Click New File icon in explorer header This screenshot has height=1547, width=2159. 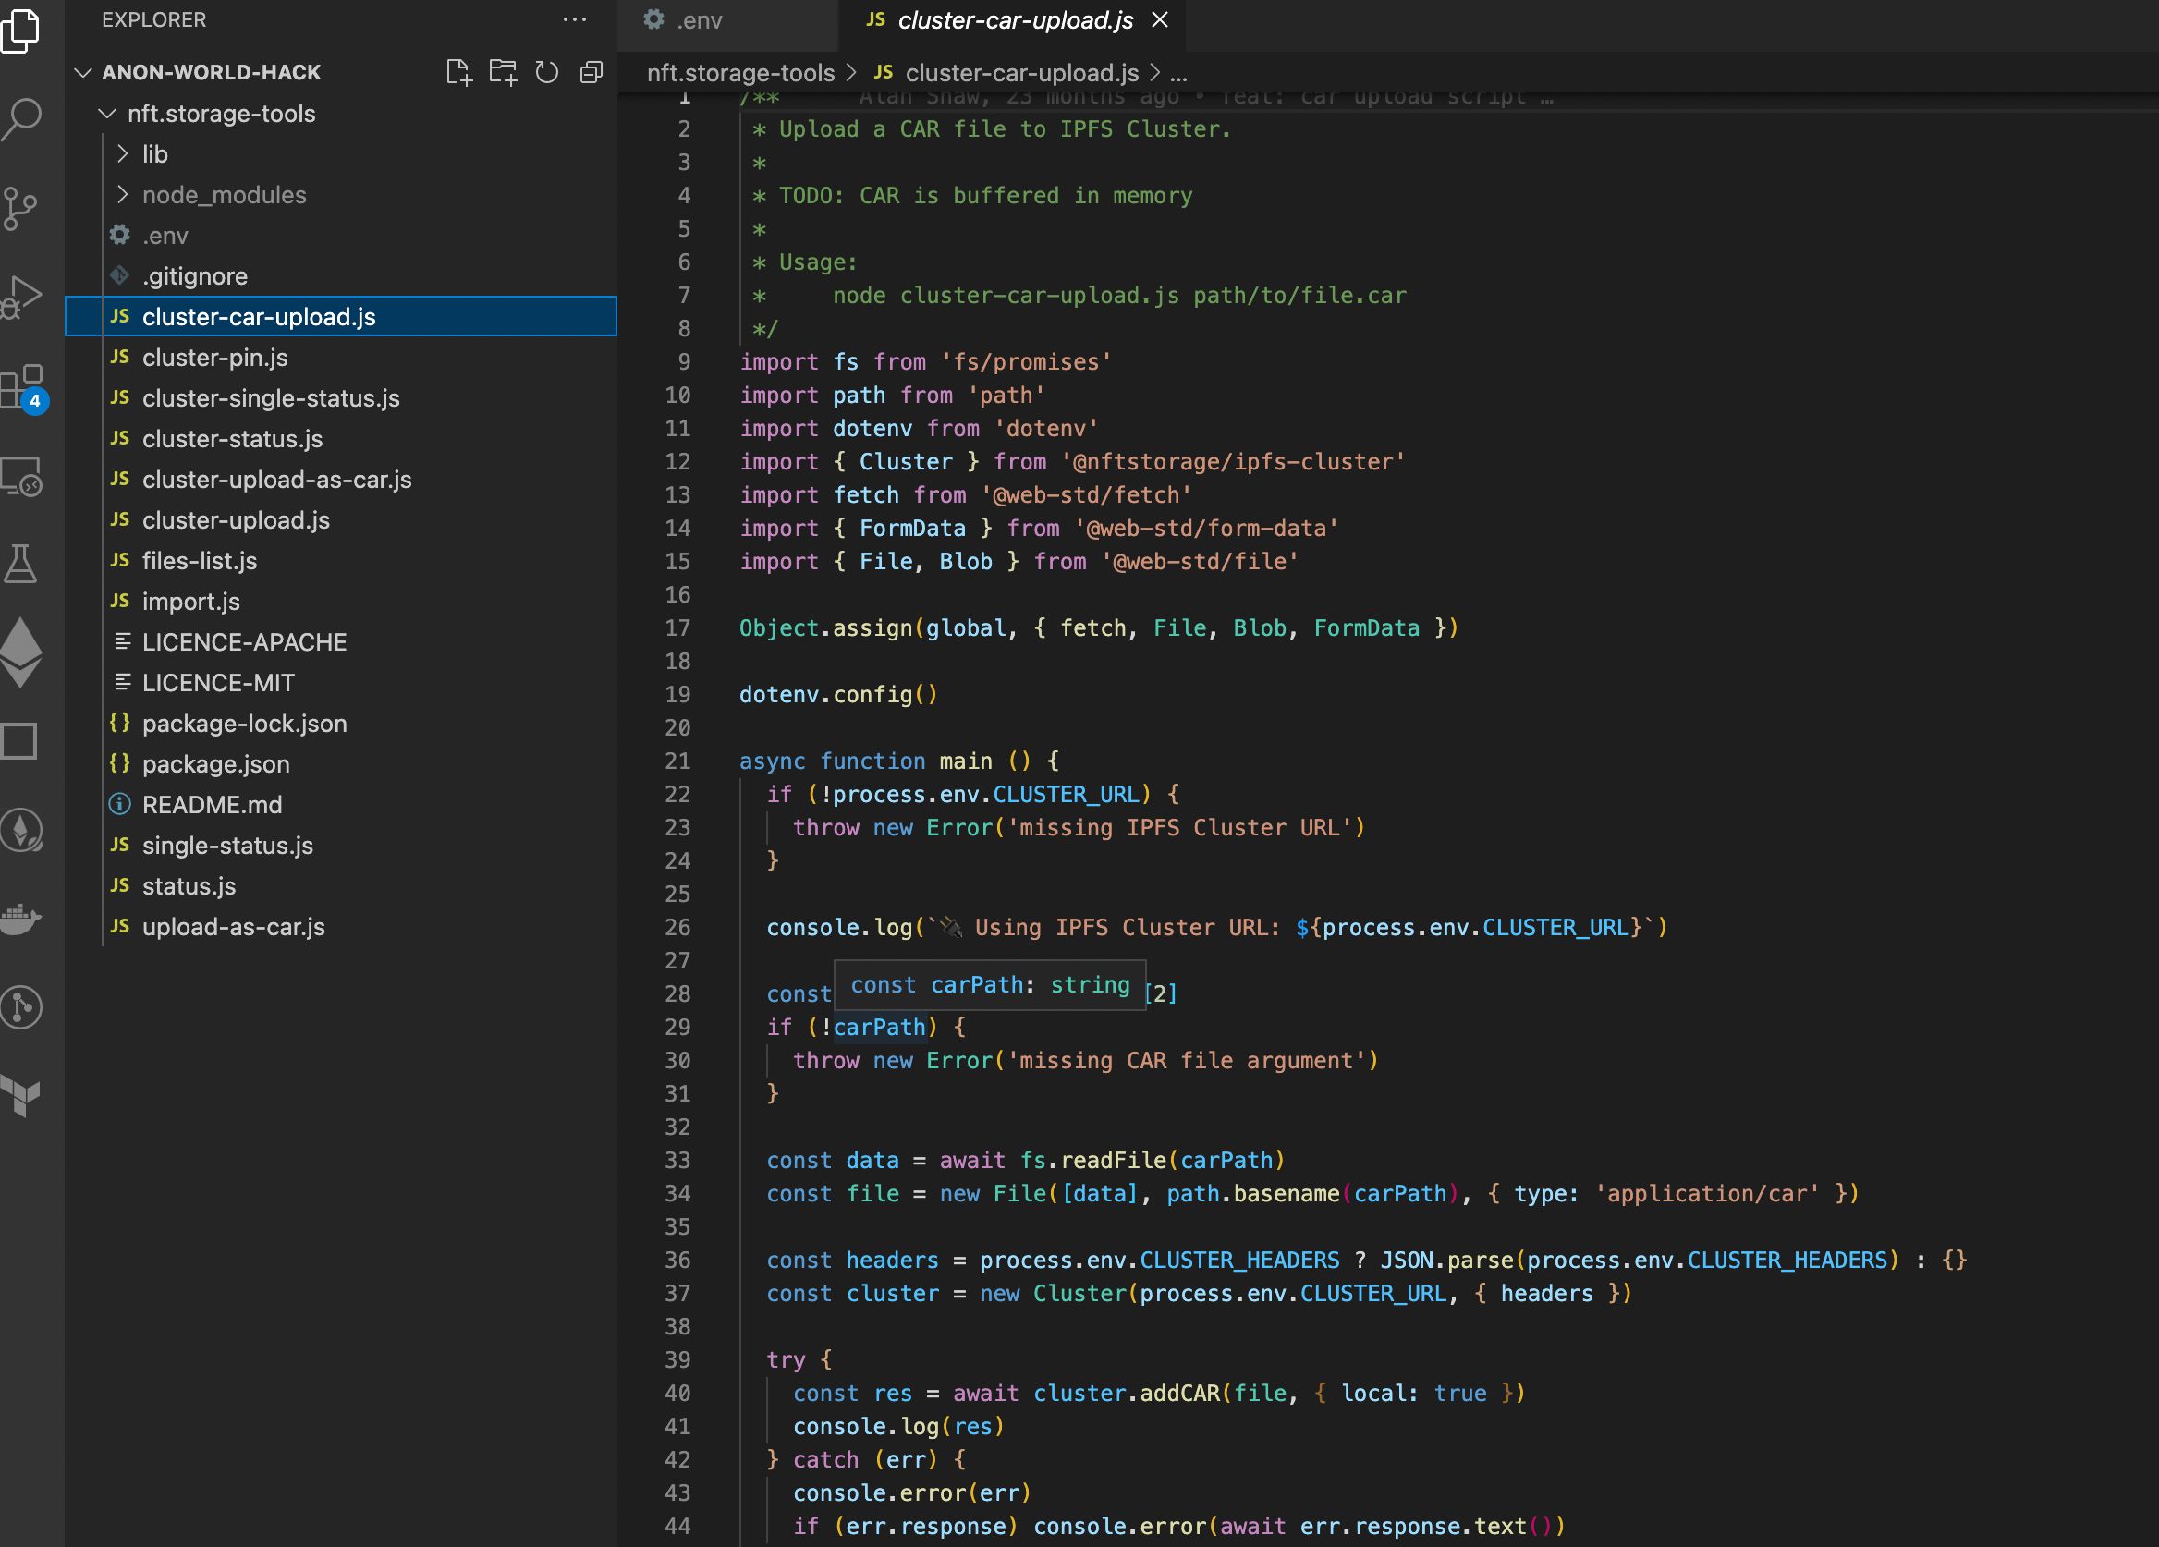458,72
